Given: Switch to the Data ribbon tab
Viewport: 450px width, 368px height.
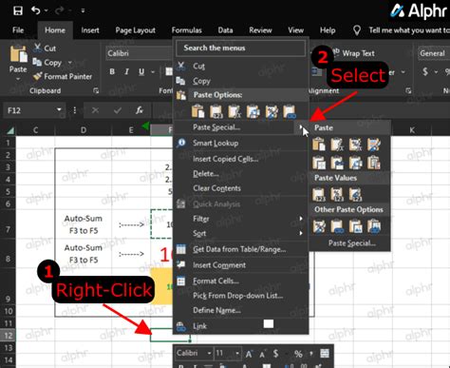Looking at the screenshot, I should 225,30.
